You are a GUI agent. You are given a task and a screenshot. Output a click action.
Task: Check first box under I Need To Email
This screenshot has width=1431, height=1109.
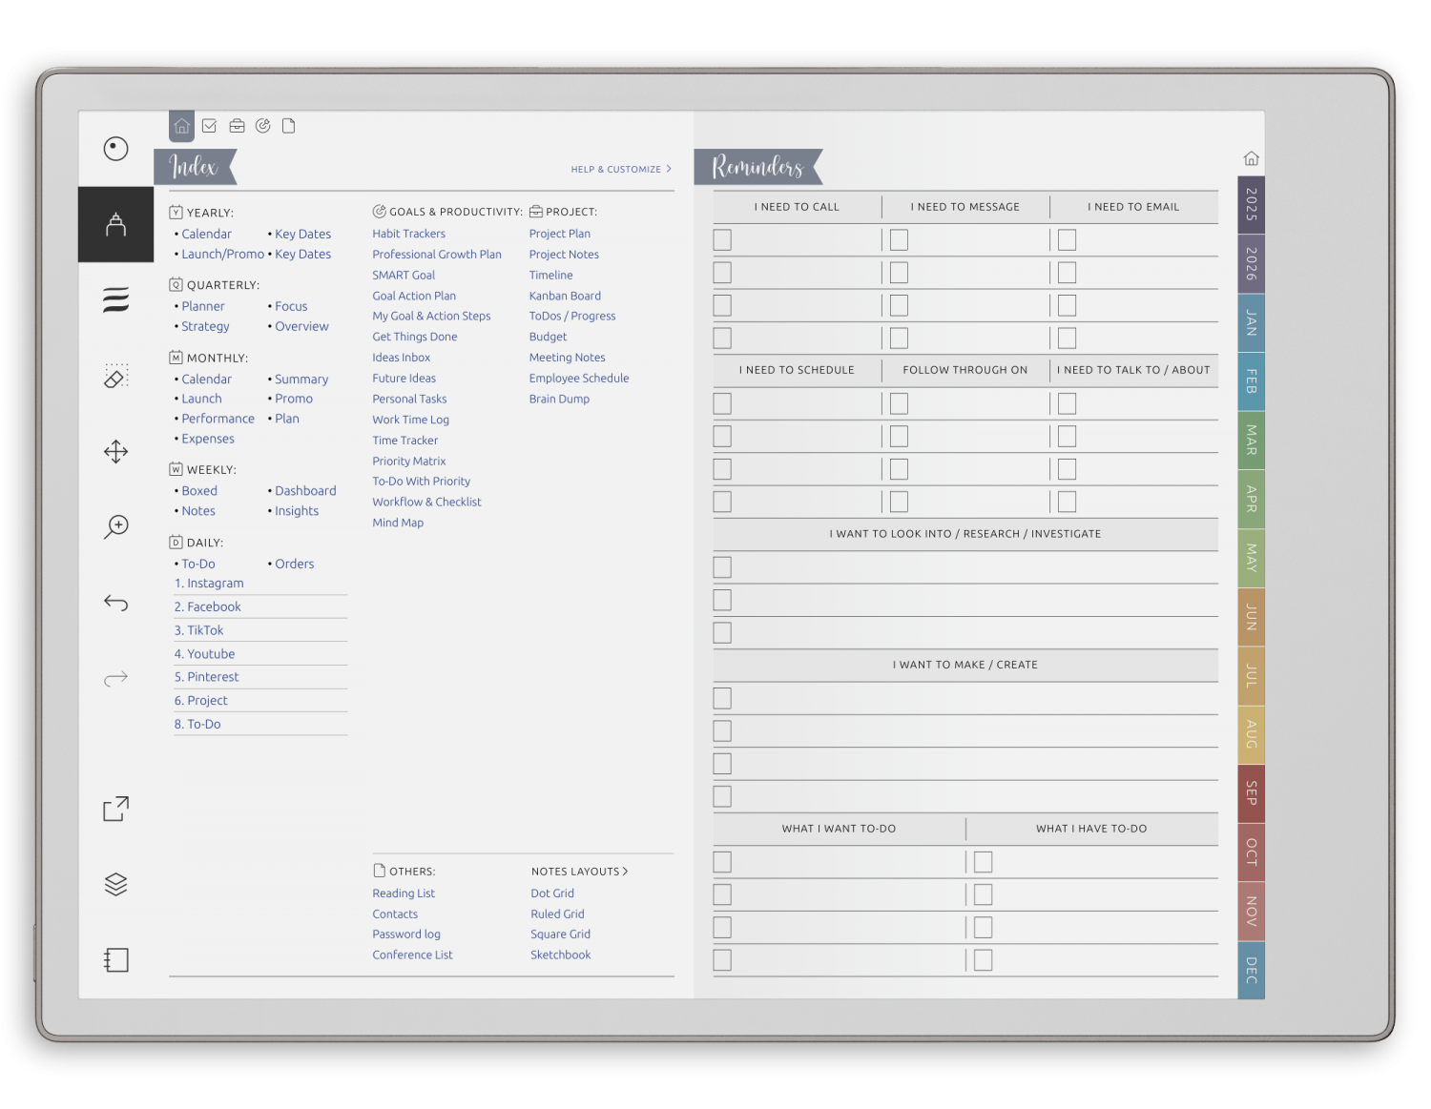click(1067, 240)
